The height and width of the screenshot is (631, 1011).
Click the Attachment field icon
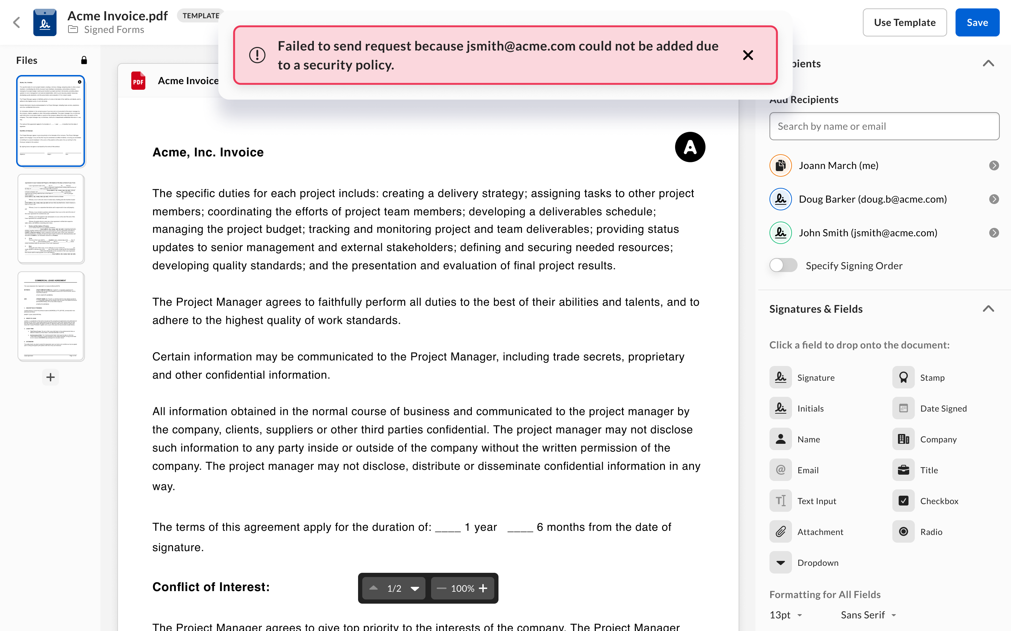tap(780, 532)
